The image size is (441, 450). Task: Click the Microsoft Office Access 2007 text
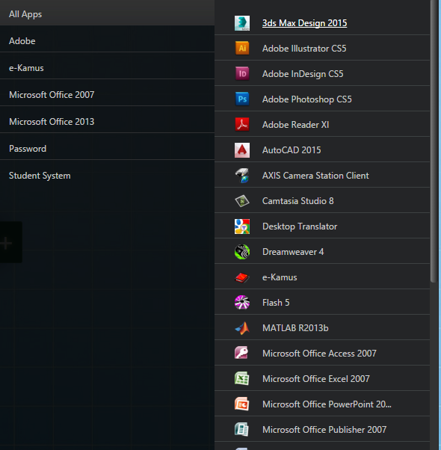click(x=319, y=354)
